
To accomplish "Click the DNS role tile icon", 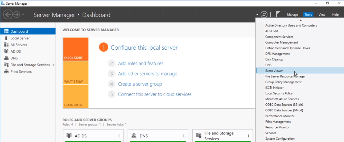I will pyautogui.click(x=134, y=136).
